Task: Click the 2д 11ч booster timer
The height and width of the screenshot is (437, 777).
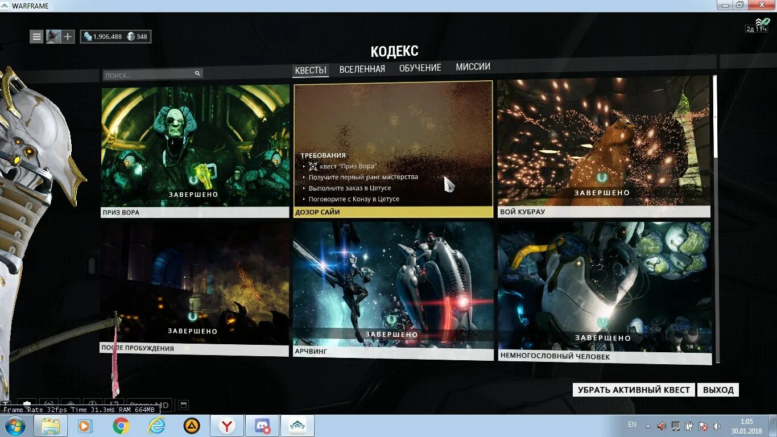Action: (757, 29)
